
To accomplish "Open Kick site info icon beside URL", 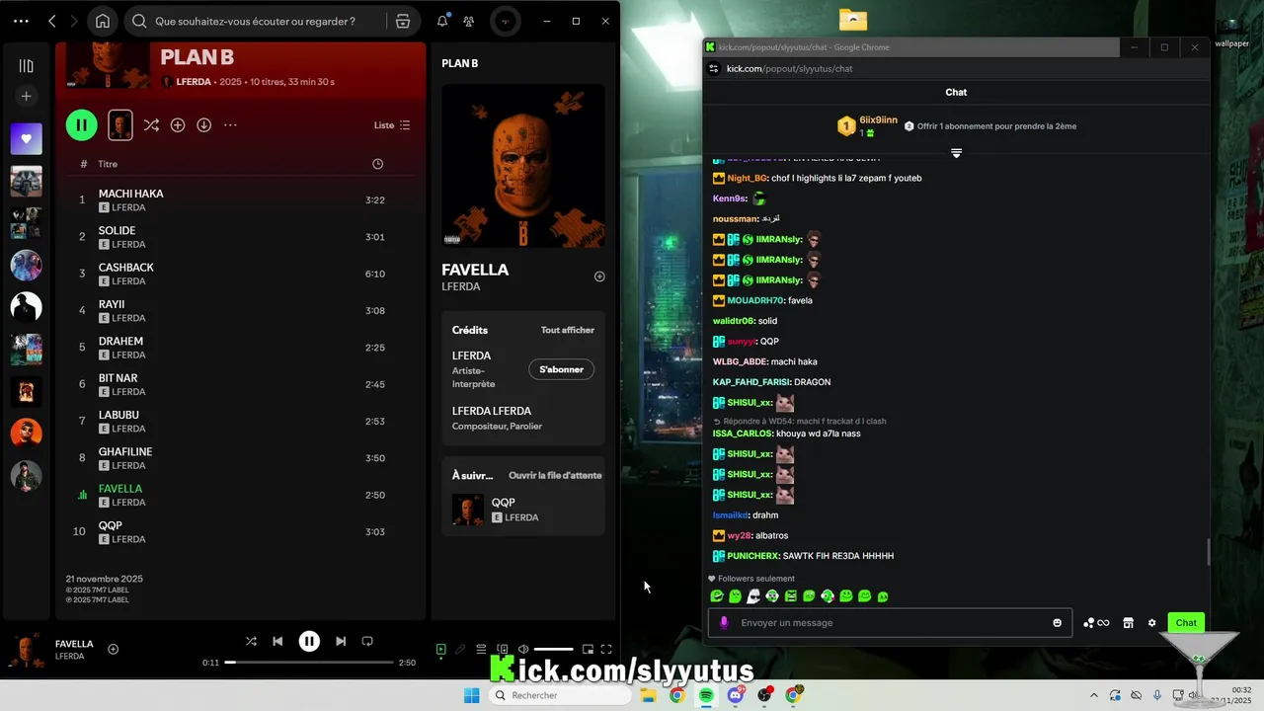I will point(713,68).
